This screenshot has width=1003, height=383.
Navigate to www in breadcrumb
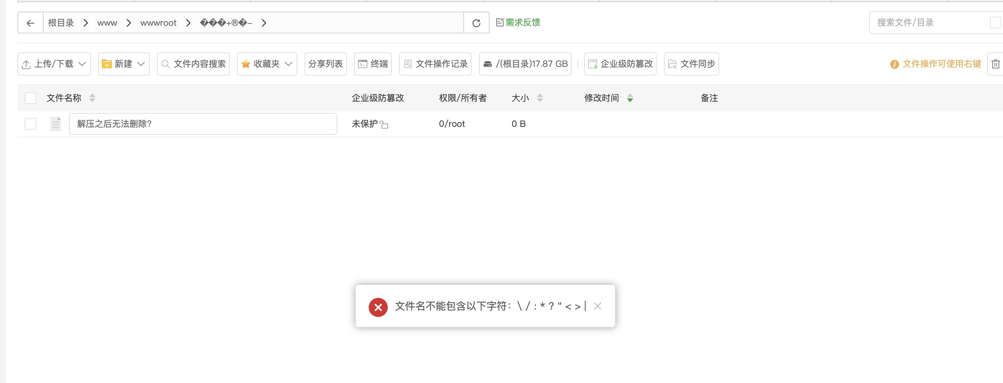click(x=107, y=23)
